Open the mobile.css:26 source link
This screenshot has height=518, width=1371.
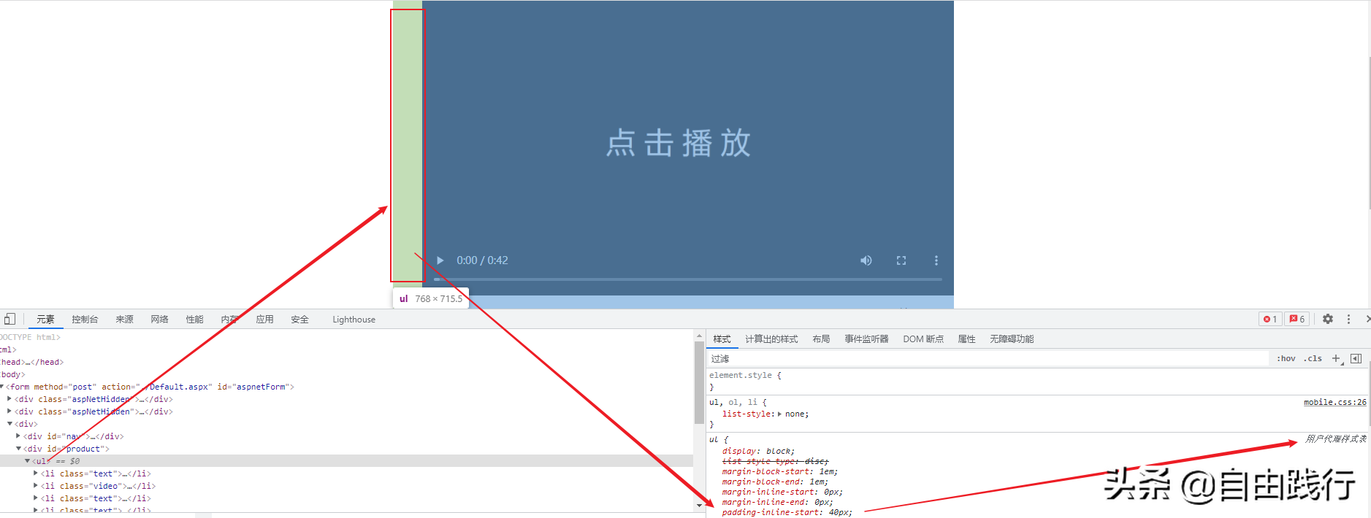click(1334, 402)
